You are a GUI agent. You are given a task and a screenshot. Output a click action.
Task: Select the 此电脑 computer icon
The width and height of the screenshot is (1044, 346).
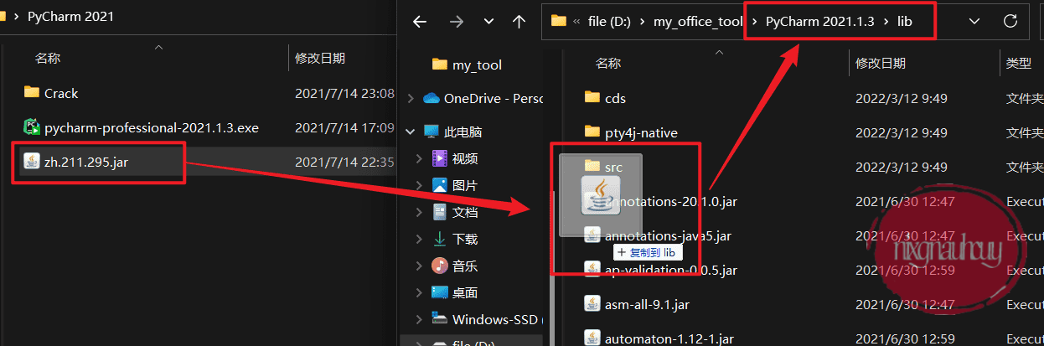point(431,132)
